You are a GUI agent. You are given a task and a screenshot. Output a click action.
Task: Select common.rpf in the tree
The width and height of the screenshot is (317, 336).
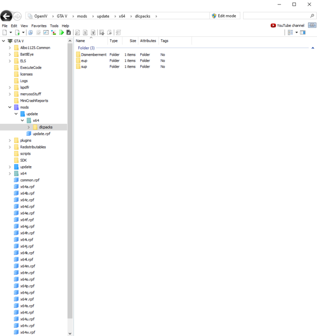30,180
